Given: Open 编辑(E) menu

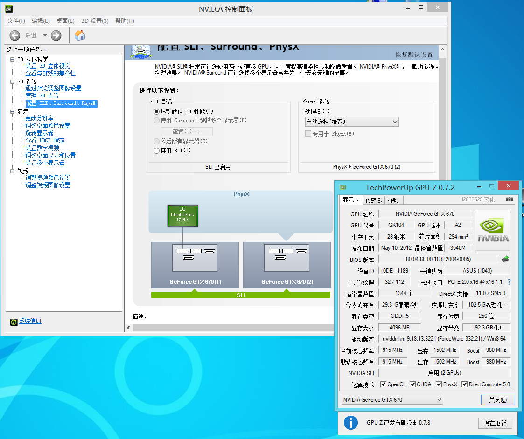Looking at the screenshot, I should pyautogui.click(x=41, y=21).
